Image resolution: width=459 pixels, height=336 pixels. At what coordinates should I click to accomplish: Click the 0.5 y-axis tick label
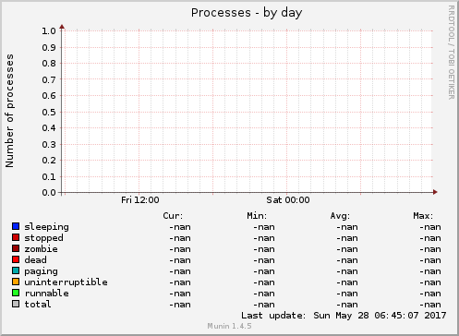pos(49,113)
